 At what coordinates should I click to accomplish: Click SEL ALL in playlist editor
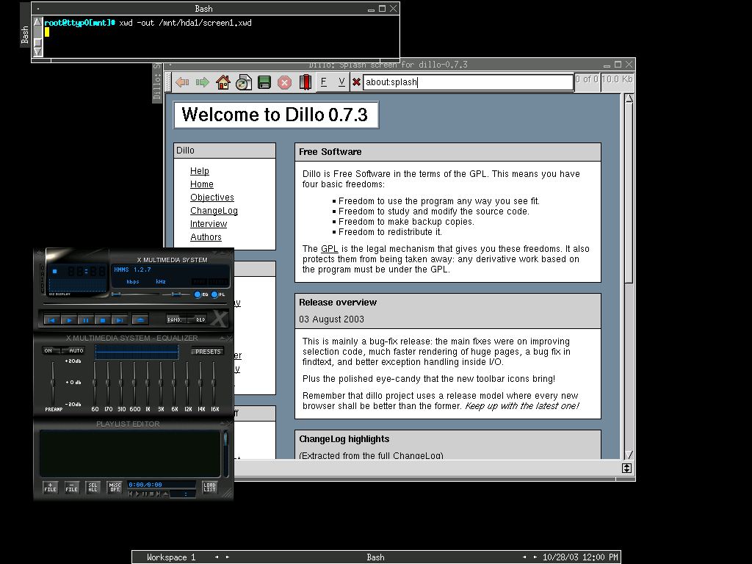(93, 488)
